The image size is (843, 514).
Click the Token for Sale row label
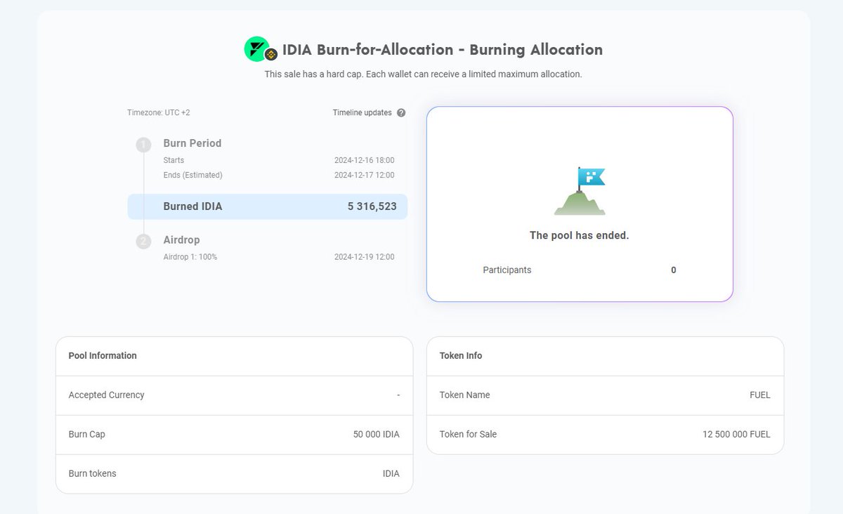(469, 434)
